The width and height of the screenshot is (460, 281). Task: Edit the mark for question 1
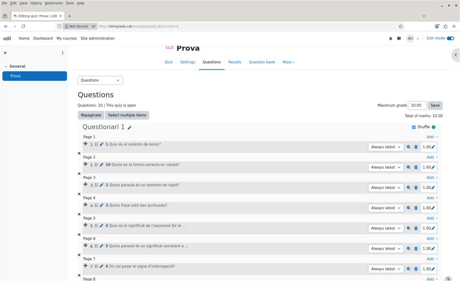click(x=433, y=147)
